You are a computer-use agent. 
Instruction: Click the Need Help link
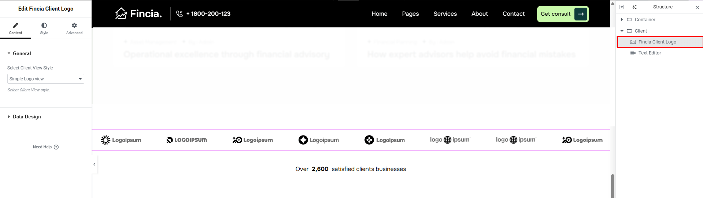pos(45,147)
